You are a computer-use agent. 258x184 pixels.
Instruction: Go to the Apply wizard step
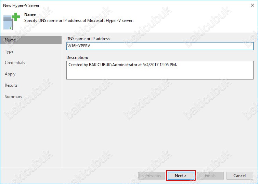10,74
